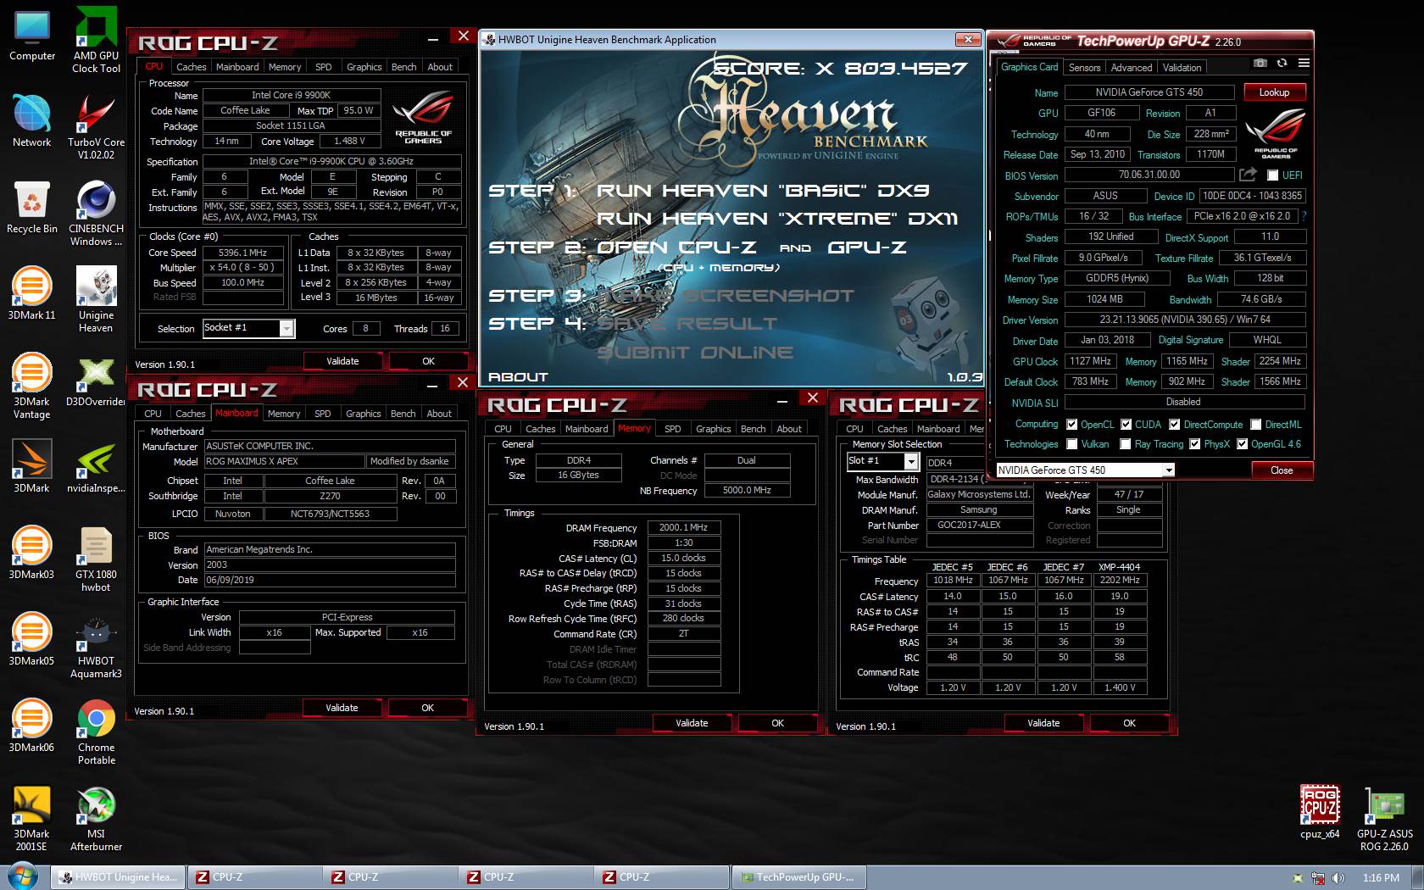Select TechPowerUp GPU-Z taskbar button

[x=798, y=877]
